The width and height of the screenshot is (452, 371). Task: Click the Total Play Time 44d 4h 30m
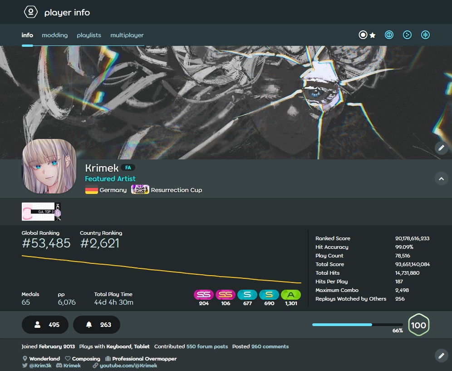113,302
